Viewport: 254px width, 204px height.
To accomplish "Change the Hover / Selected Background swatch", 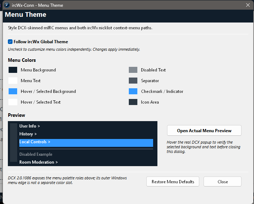I will (13, 91).
